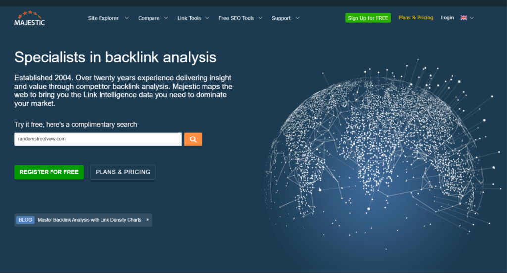
Task: Focus the randomstreetview.com search field
Action: coord(98,139)
